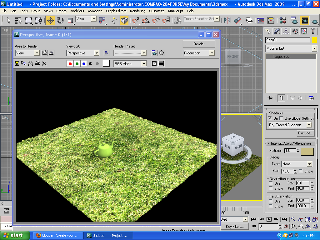Click the Render button
The height and width of the screenshot is (240, 320).
point(199,44)
